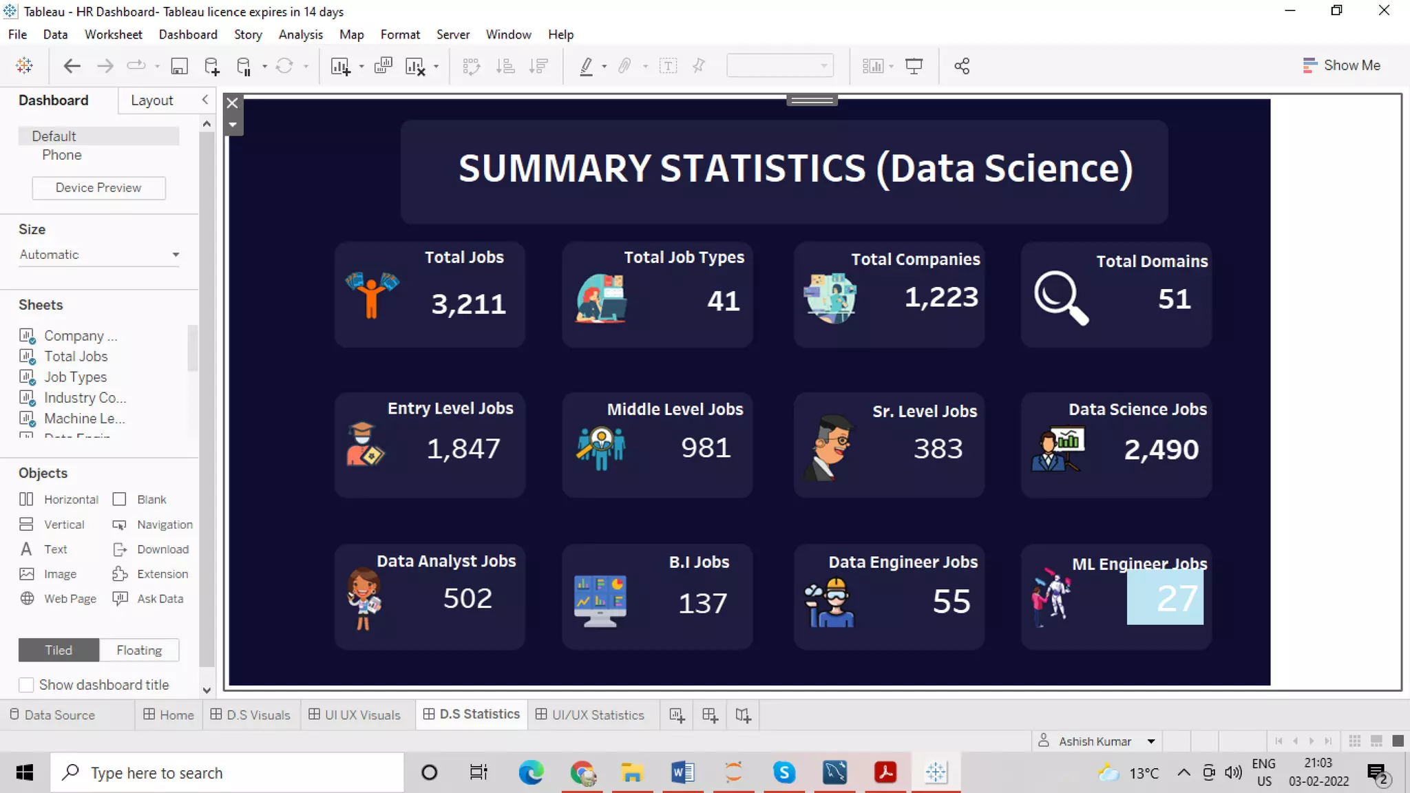Click the New Data Source icon
1410x793 pixels.
(212, 66)
